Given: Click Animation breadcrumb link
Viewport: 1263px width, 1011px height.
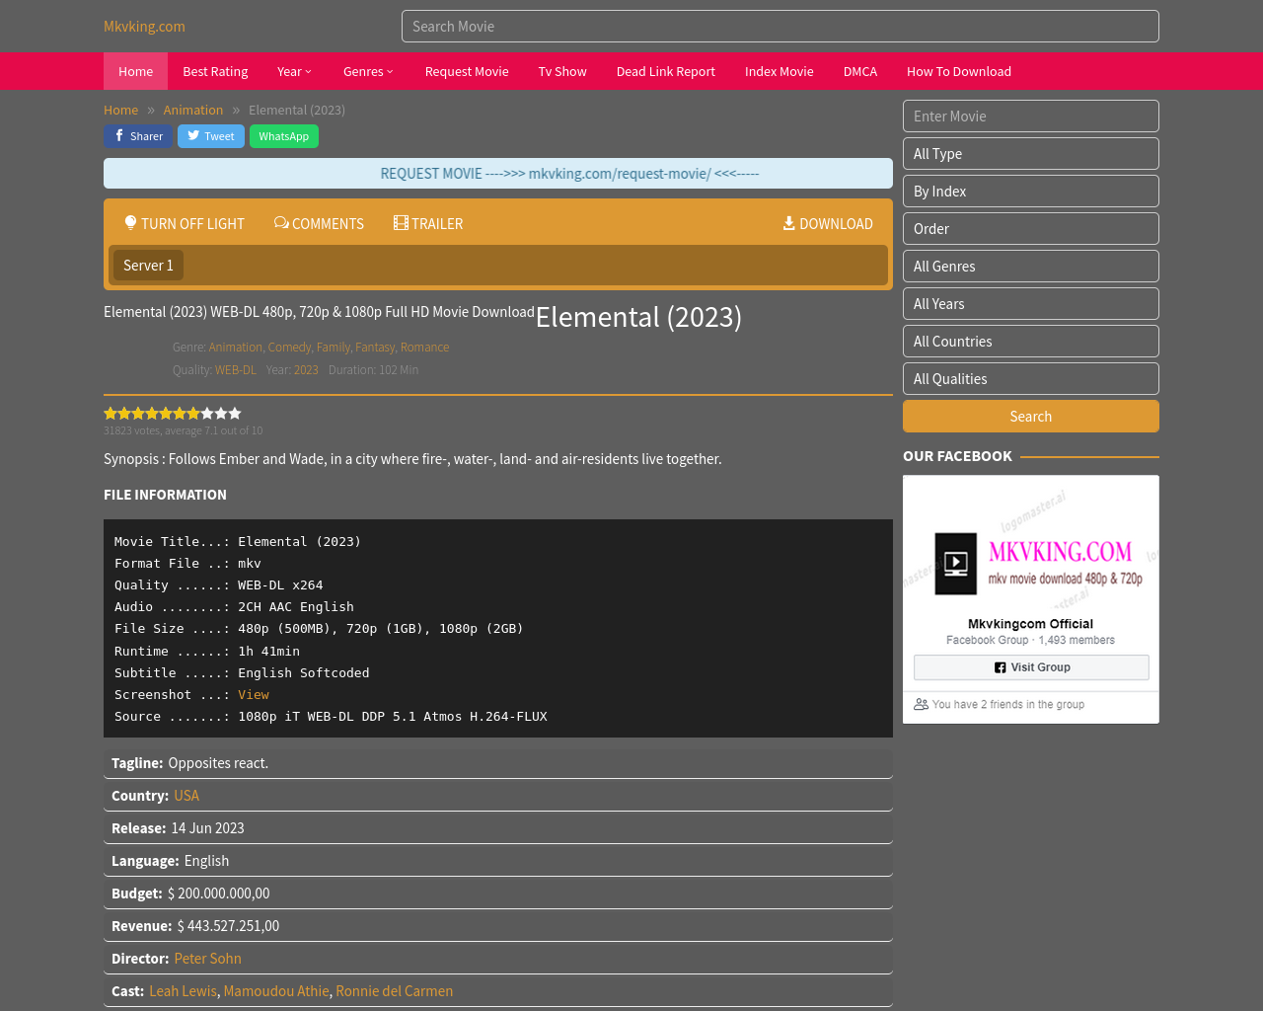Looking at the screenshot, I should point(193,110).
